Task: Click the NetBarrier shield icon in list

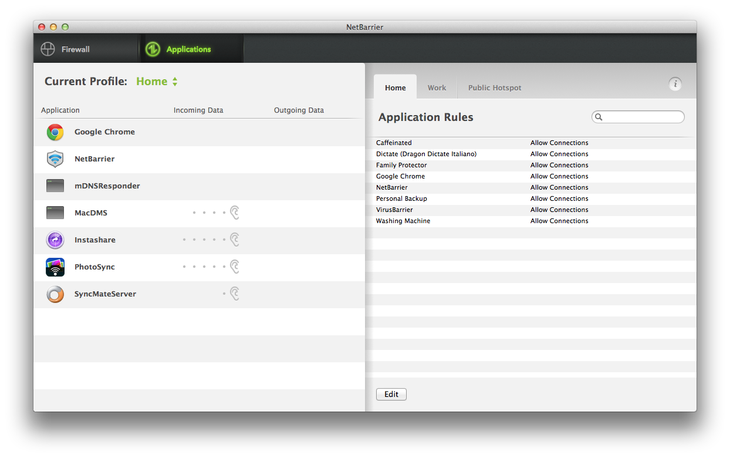Action: tap(55, 159)
